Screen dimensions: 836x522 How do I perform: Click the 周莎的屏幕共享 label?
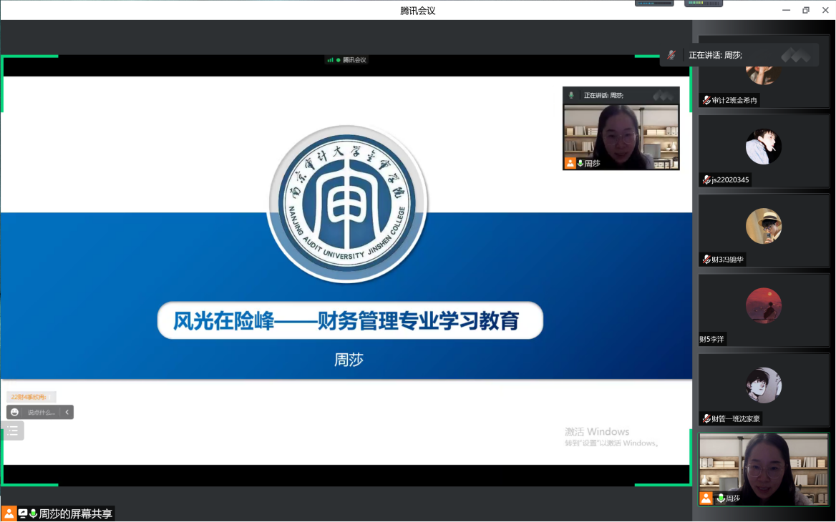click(x=76, y=513)
